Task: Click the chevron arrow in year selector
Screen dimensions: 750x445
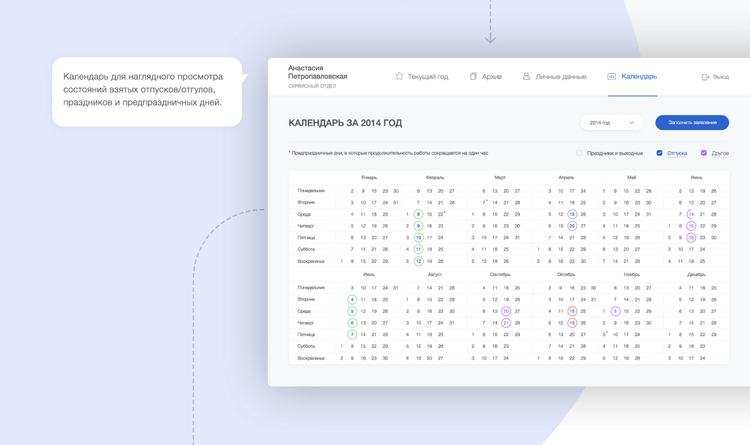Action: [631, 122]
